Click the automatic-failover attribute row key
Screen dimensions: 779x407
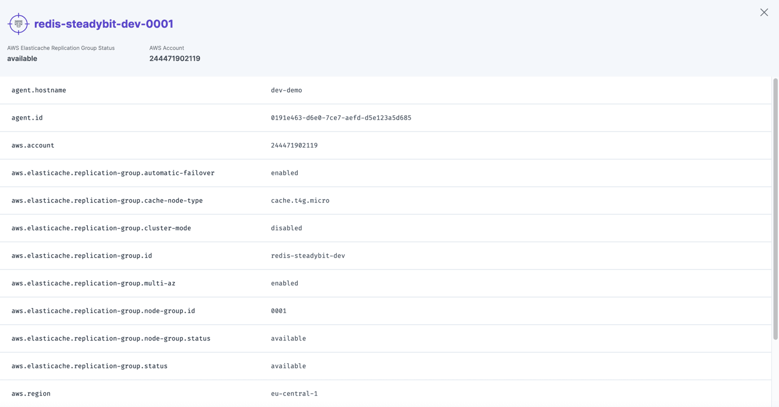pos(113,173)
